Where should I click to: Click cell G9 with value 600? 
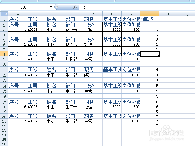131,59
